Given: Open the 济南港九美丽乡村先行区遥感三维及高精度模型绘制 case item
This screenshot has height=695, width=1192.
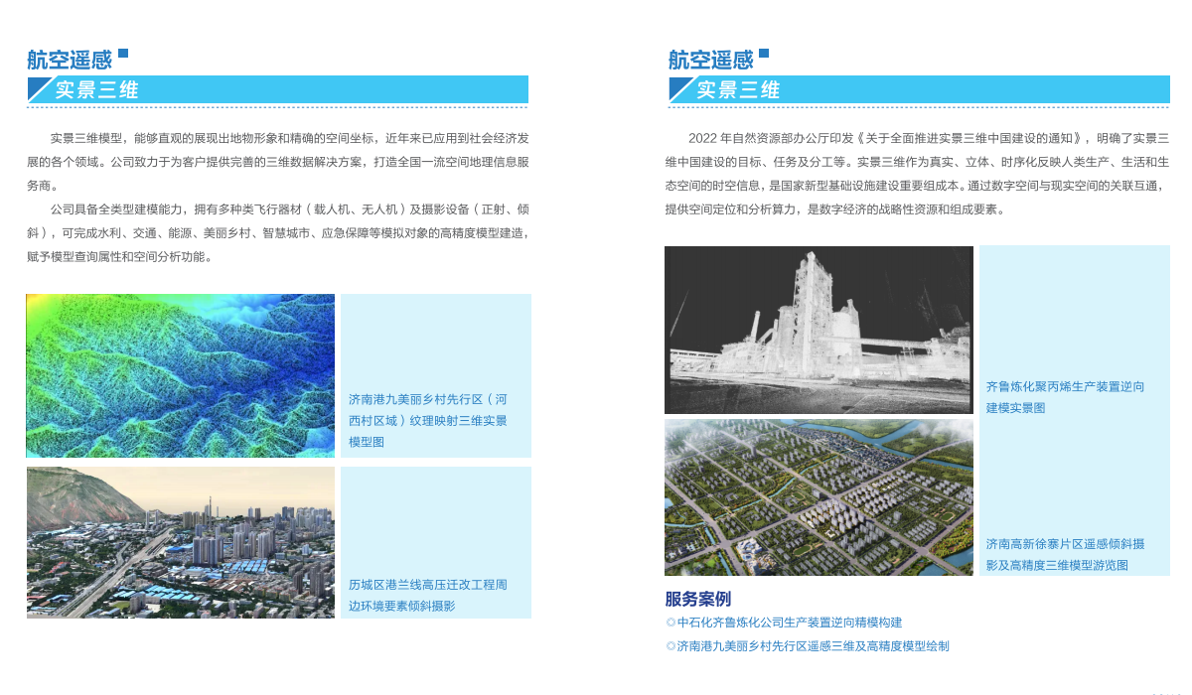Looking at the screenshot, I should point(813,646).
